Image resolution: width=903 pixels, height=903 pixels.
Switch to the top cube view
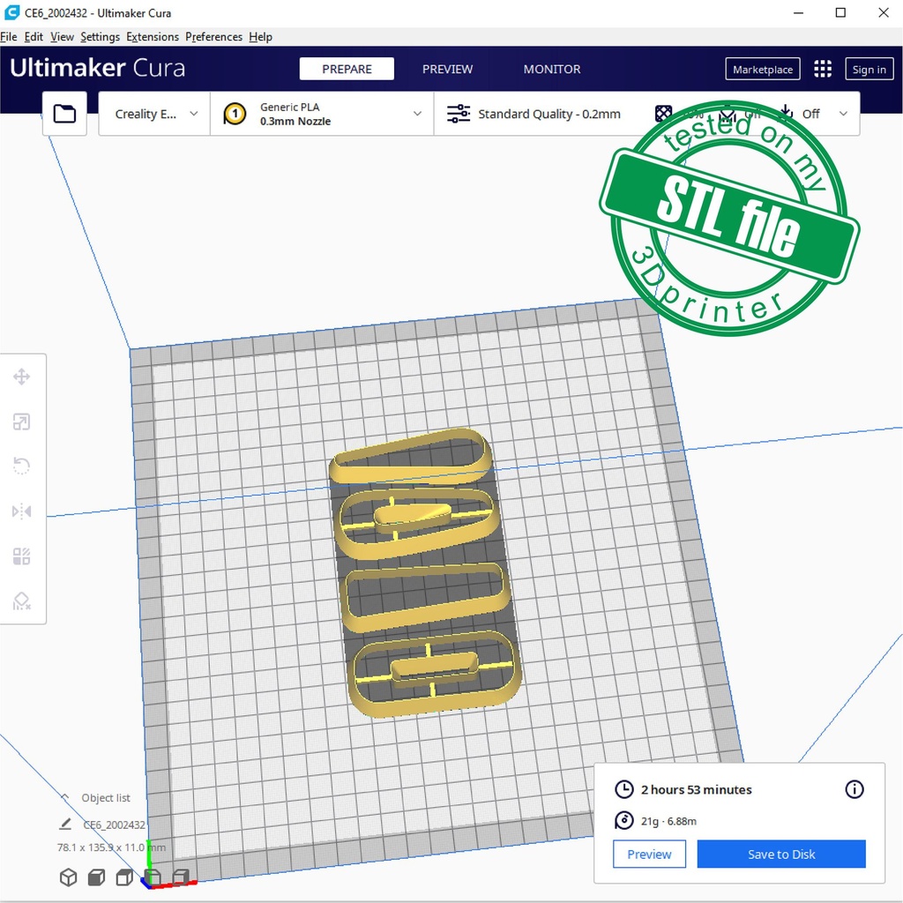tap(124, 877)
